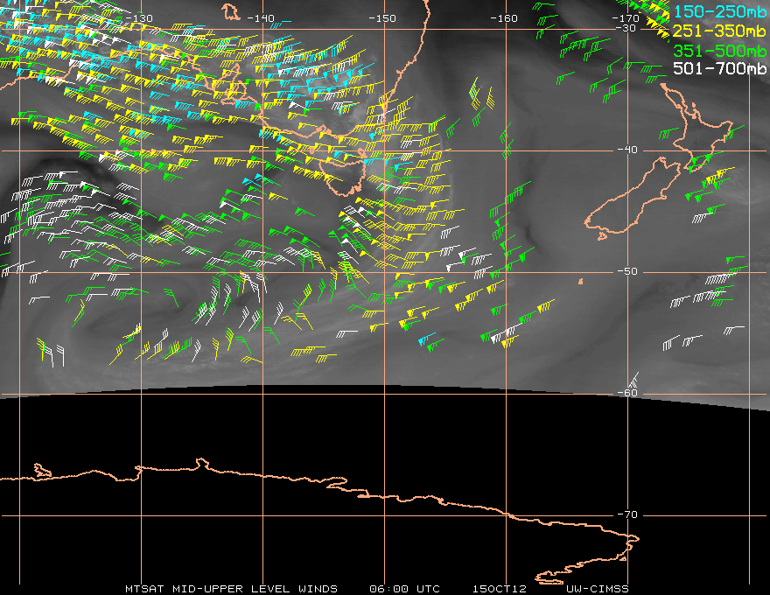The image size is (770, 595).
Task: Click the -160 longitude label
Action: click(504, 18)
